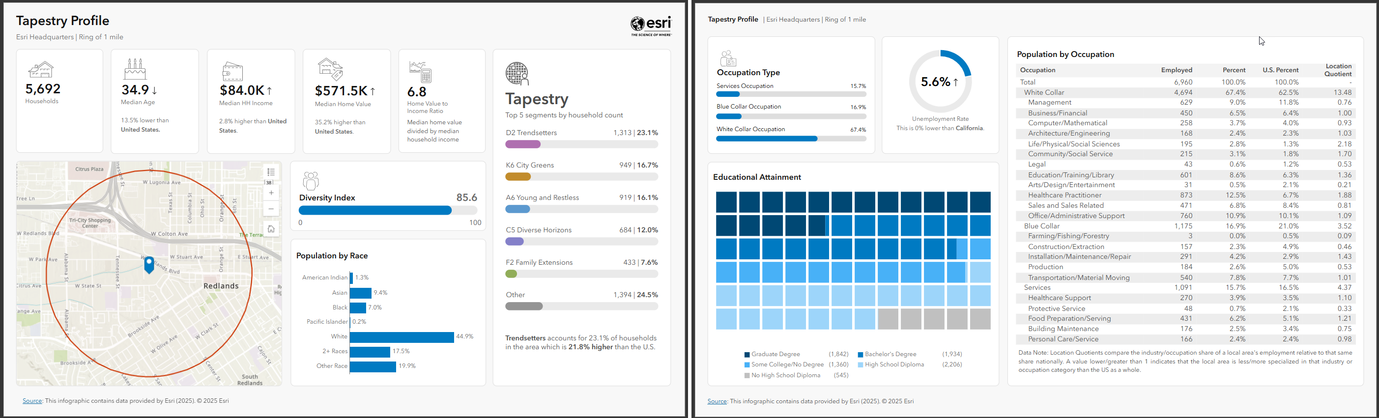Click the White Collar Occupation bar
This screenshot has height=418, width=1379.
point(767,139)
